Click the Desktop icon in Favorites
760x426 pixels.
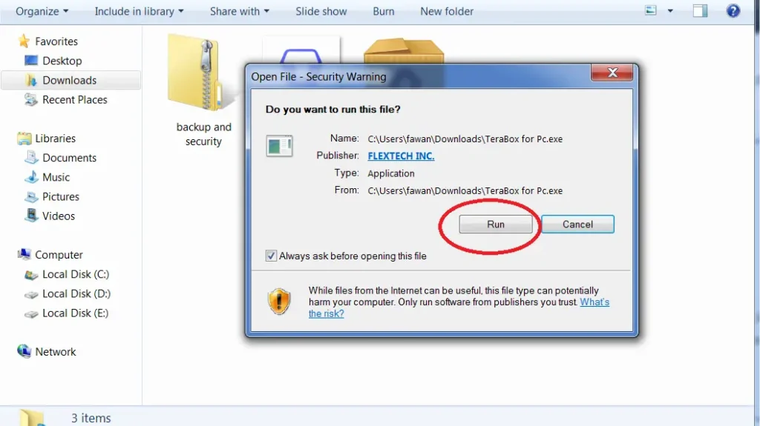tap(31, 61)
